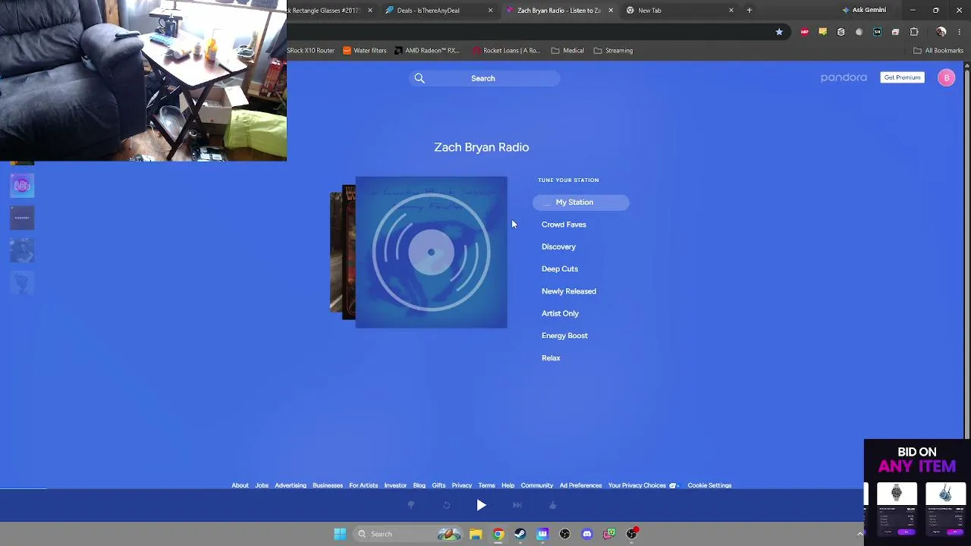Open the Community footer link
This screenshot has width=971, height=546.
(537, 485)
